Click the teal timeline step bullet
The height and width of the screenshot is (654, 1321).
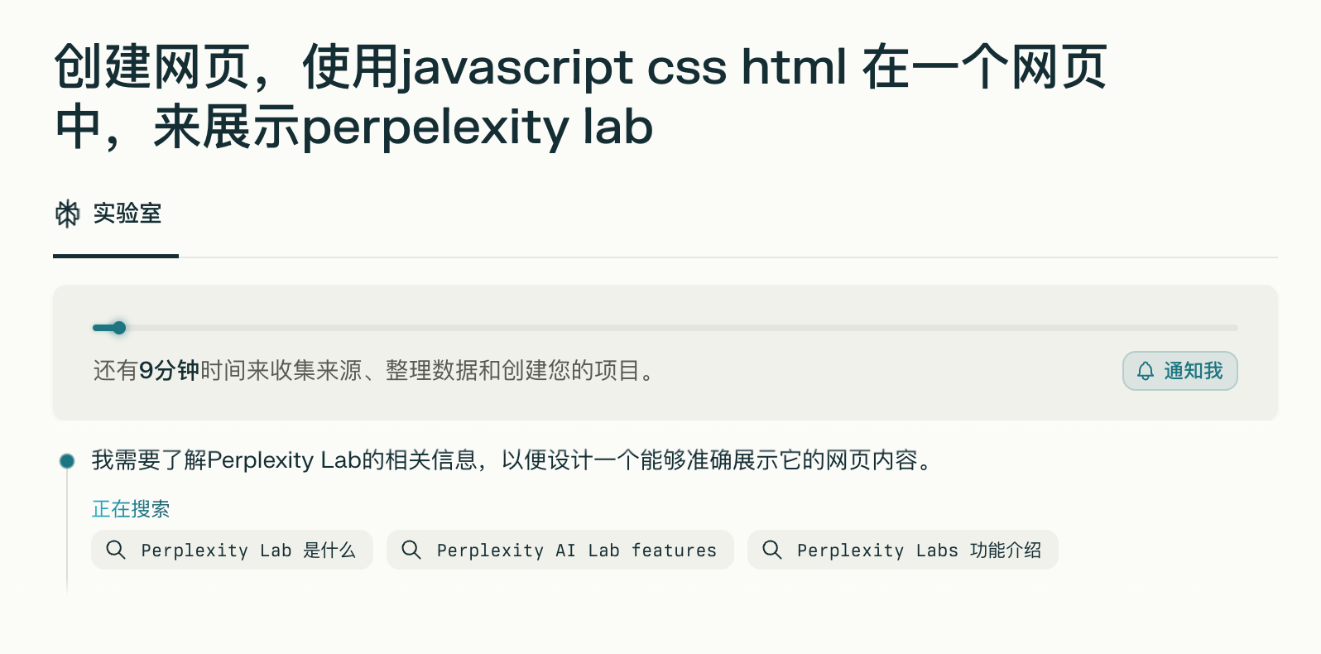click(67, 461)
